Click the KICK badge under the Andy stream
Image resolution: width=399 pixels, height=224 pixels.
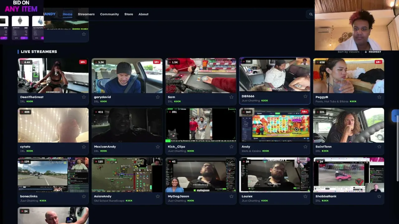(266, 151)
